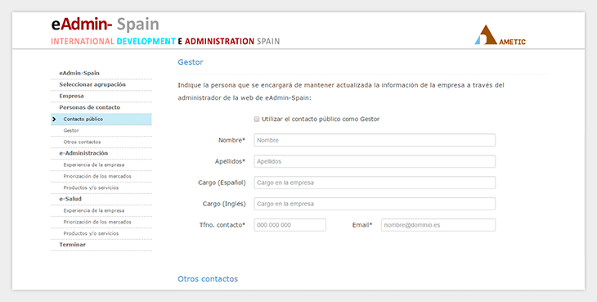Click the Cargo (Español) text field
Viewport: 597px width, 302px height.
tap(375, 183)
